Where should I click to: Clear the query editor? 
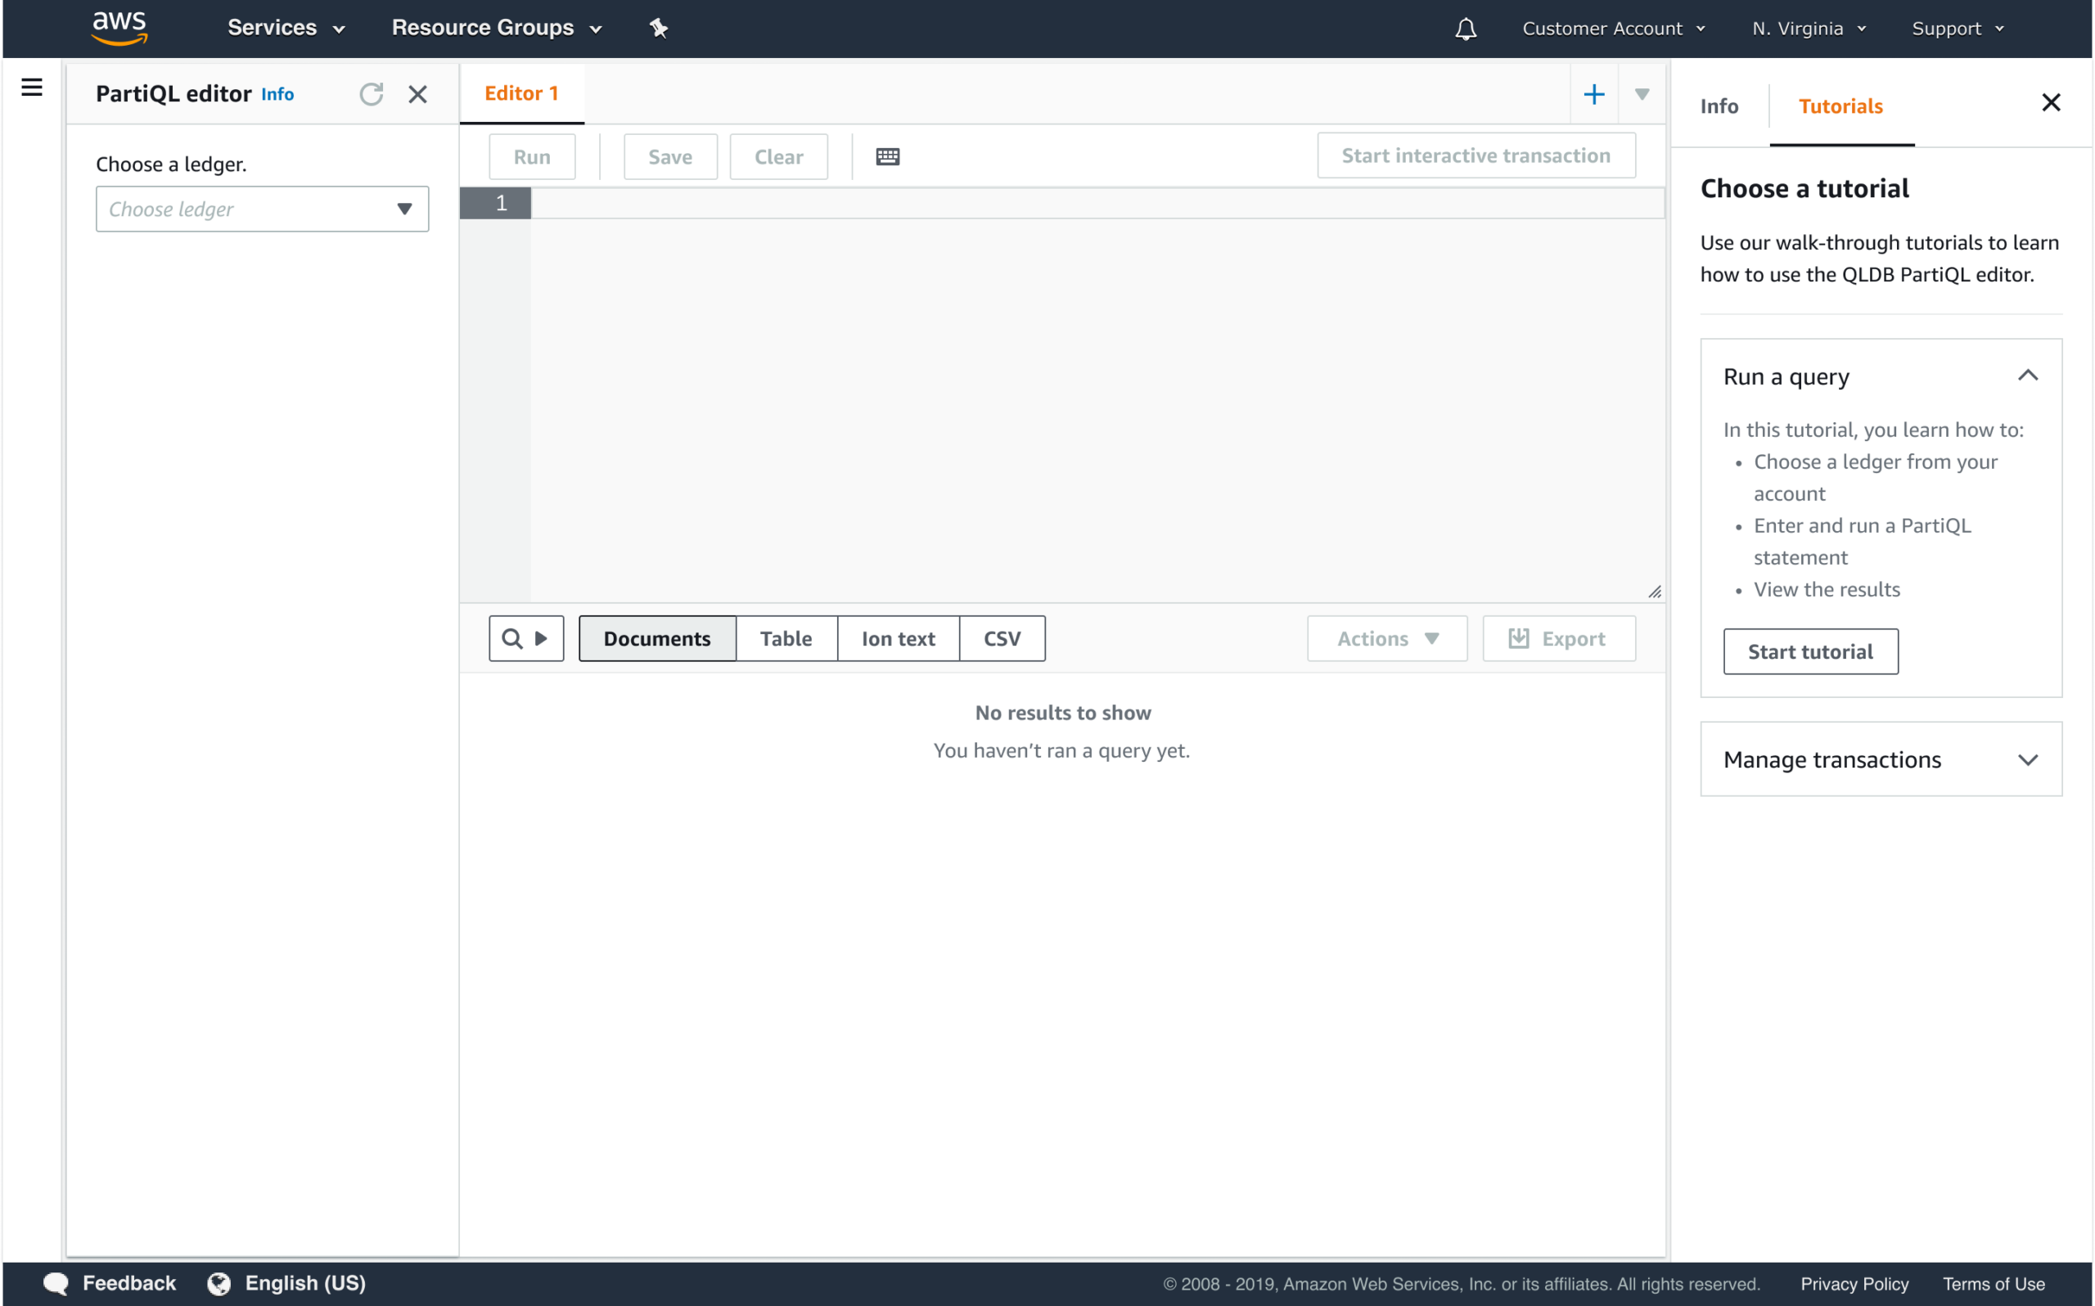pyautogui.click(x=778, y=156)
